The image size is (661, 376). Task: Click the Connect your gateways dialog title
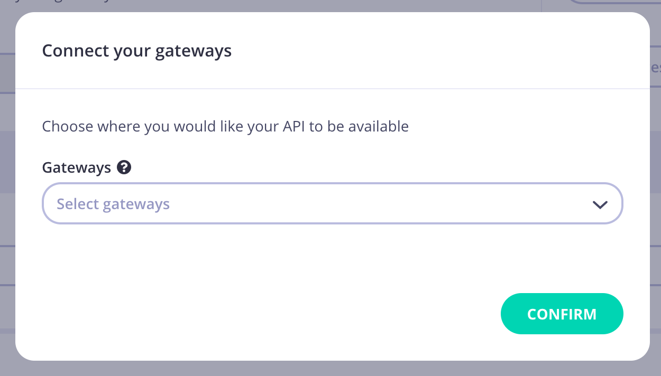[136, 51]
